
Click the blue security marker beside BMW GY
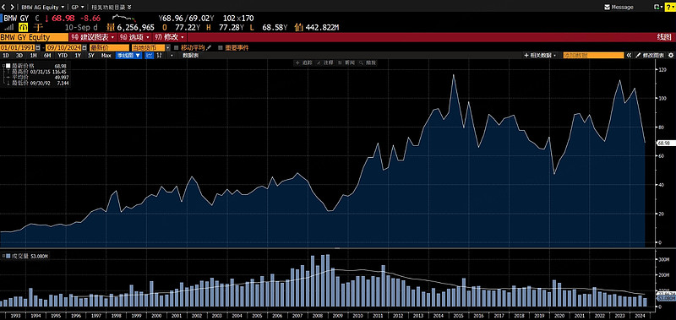(x=2, y=18)
